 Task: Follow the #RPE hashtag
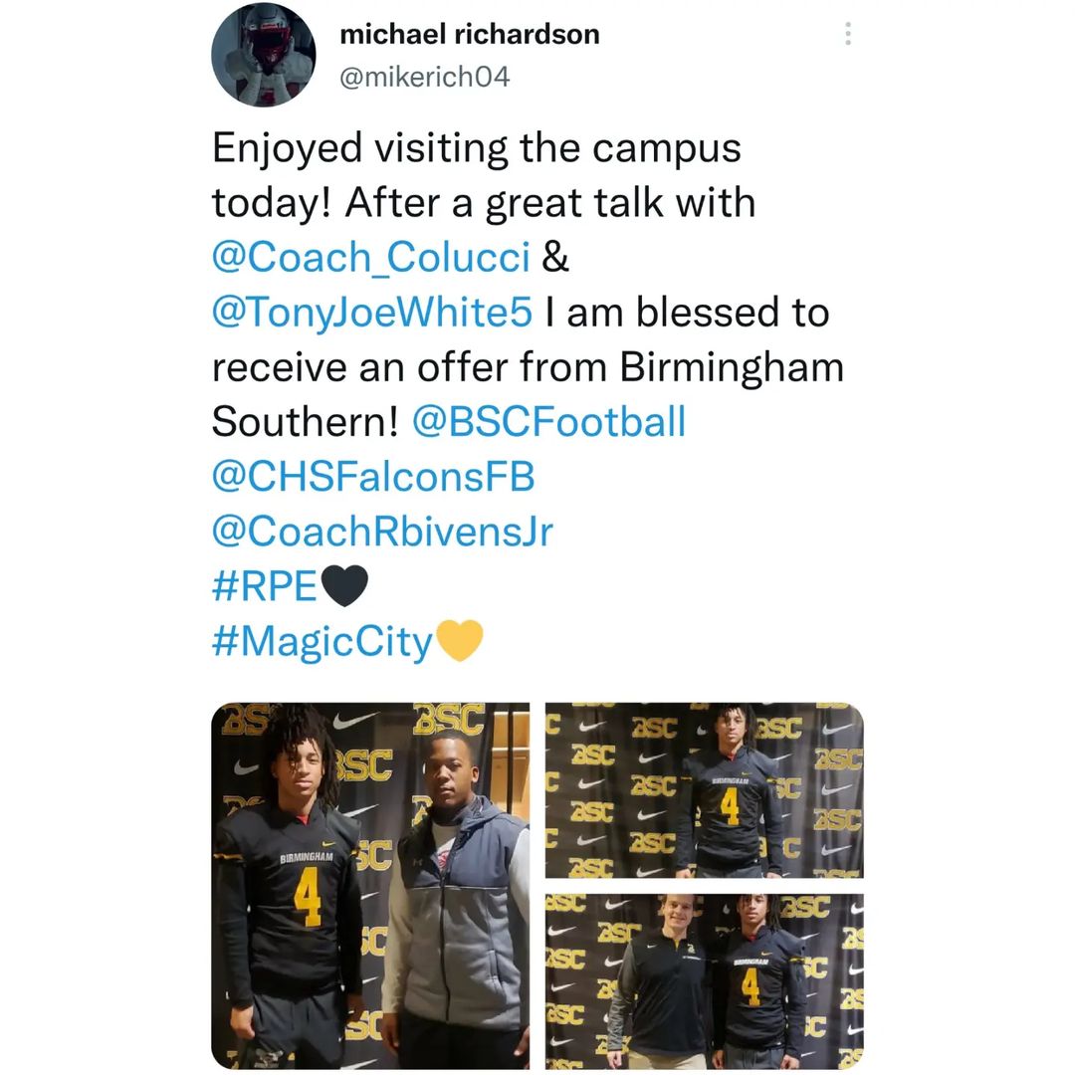tap(264, 586)
